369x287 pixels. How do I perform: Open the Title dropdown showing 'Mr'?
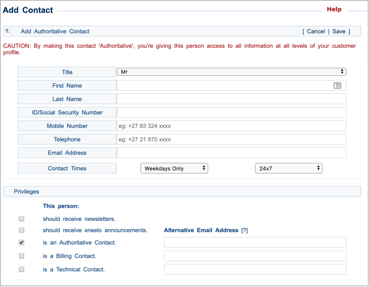(231, 72)
